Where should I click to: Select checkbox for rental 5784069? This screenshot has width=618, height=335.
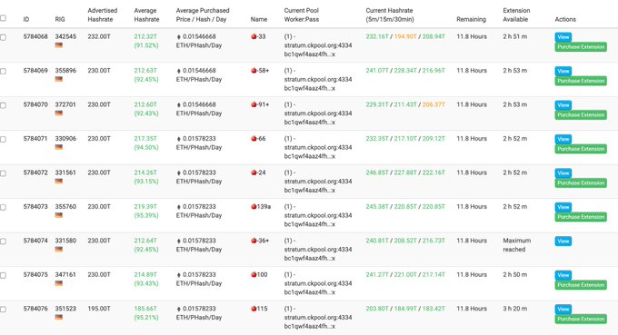click(x=3, y=71)
